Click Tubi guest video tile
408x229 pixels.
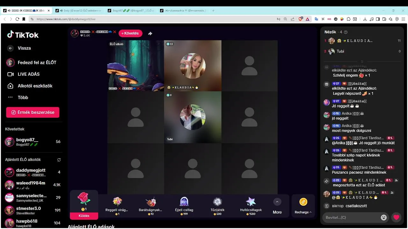pos(193,117)
